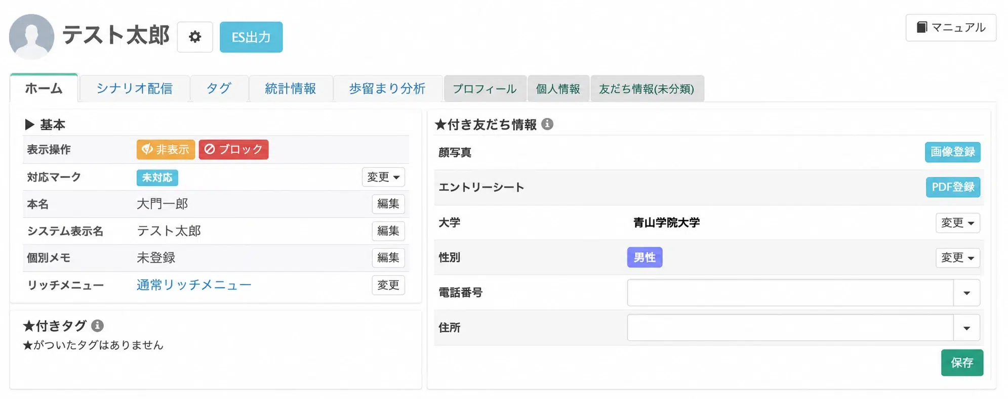
Task: Click the ★がついたタグはありません message
Action: click(93, 345)
